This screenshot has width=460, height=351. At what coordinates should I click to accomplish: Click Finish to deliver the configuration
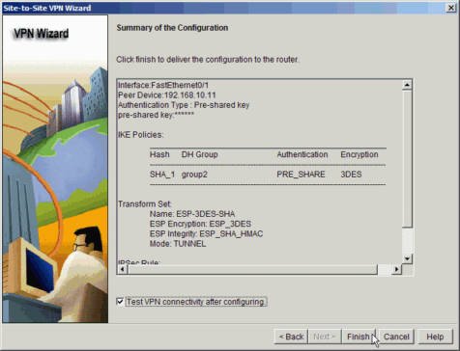pos(359,337)
